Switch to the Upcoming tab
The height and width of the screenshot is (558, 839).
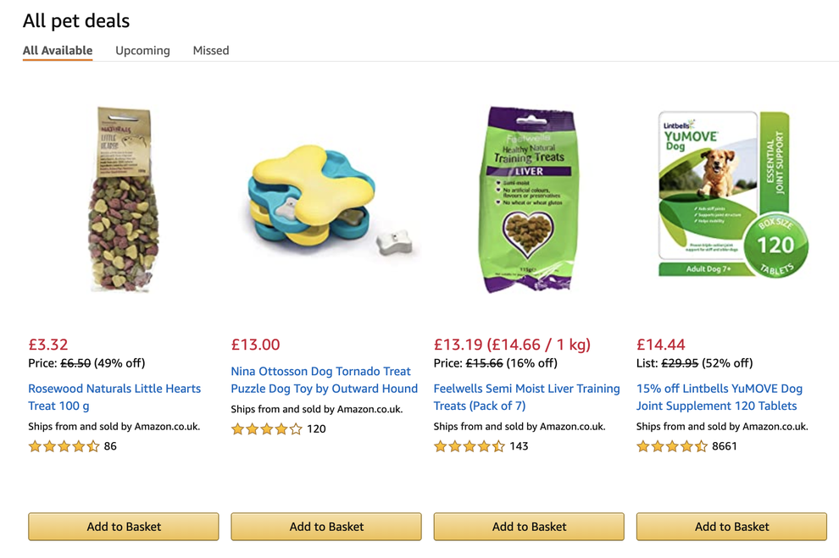142,51
